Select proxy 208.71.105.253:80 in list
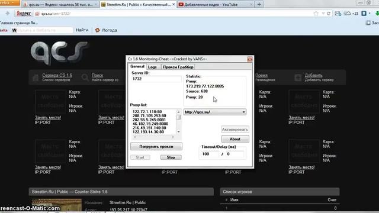This screenshot has height=213, width=379. 149,116
